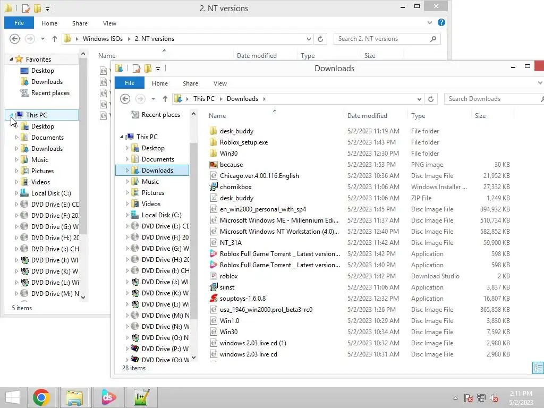Click the NT versions navigation pane down arrow

pyautogui.click(x=83, y=297)
